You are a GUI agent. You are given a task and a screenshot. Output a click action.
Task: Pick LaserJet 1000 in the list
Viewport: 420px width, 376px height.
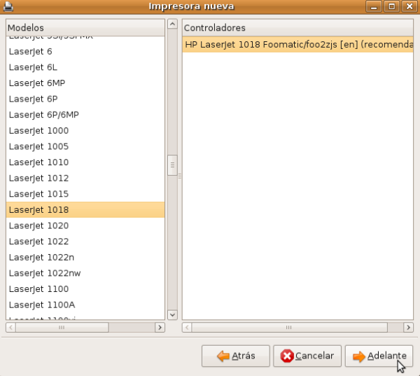(x=38, y=130)
